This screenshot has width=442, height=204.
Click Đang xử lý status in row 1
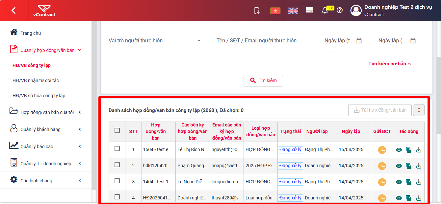point(290,149)
